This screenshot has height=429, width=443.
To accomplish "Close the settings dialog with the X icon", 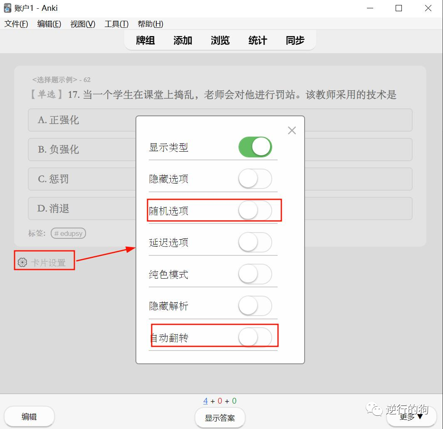I will (291, 130).
